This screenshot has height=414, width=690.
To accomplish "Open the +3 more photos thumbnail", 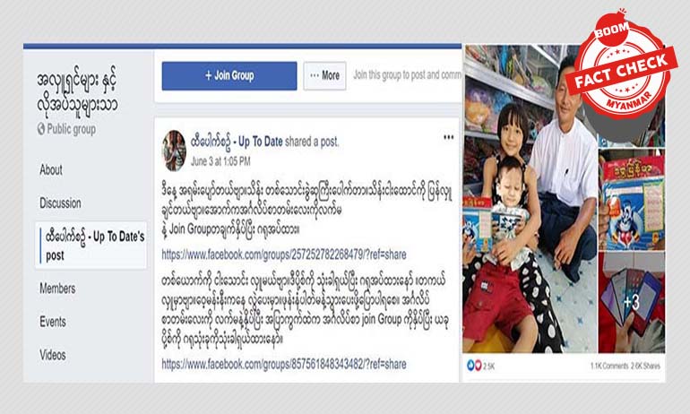I will click(632, 303).
